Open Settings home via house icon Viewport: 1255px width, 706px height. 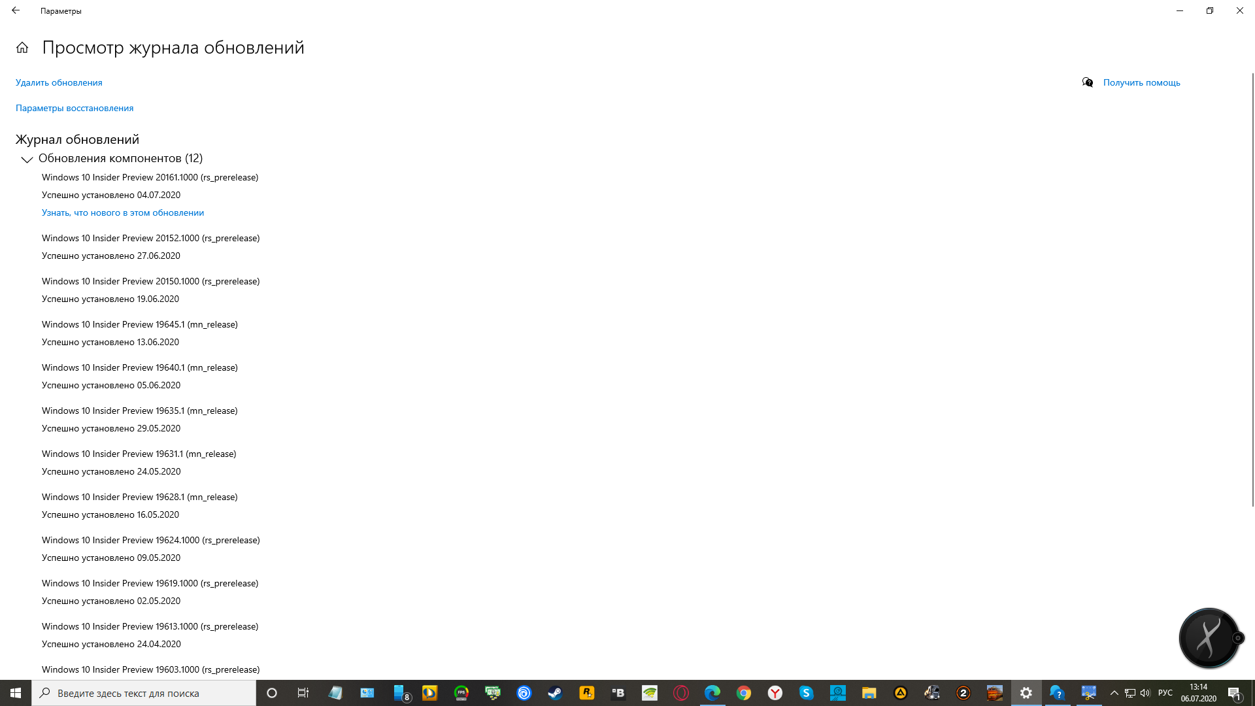click(22, 48)
